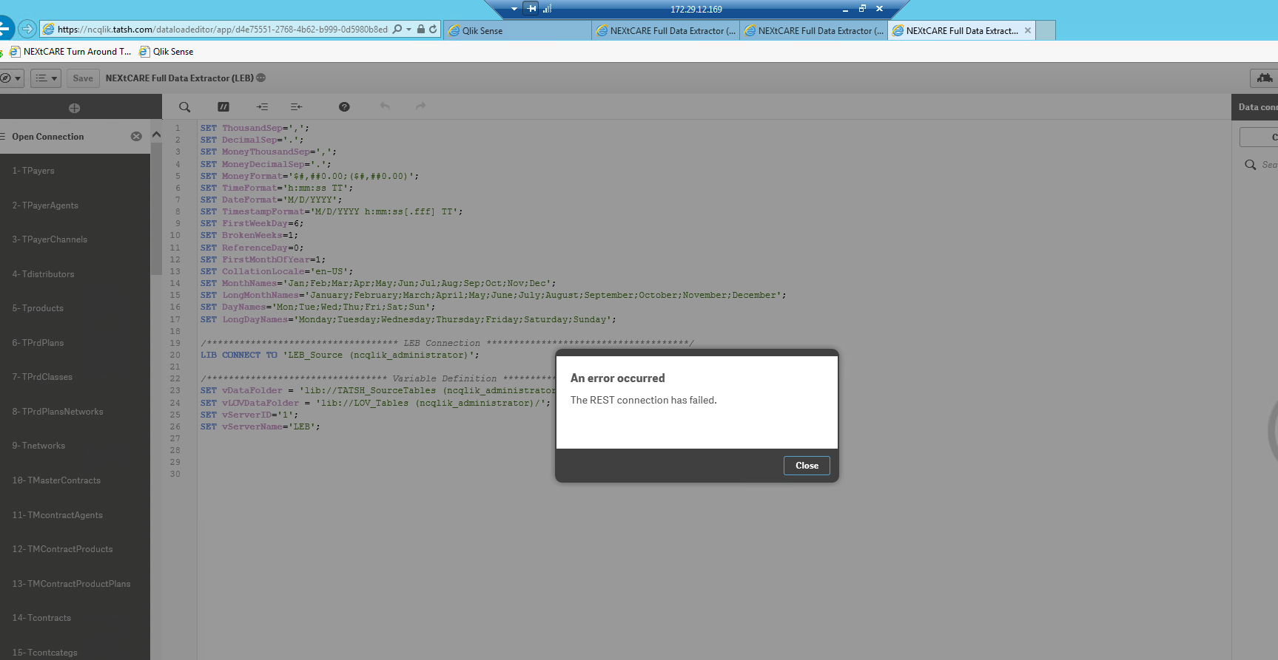Screen dimensions: 1278x660
Task: Select the 1-TPayers script section
Action: pyautogui.click(x=75, y=171)
